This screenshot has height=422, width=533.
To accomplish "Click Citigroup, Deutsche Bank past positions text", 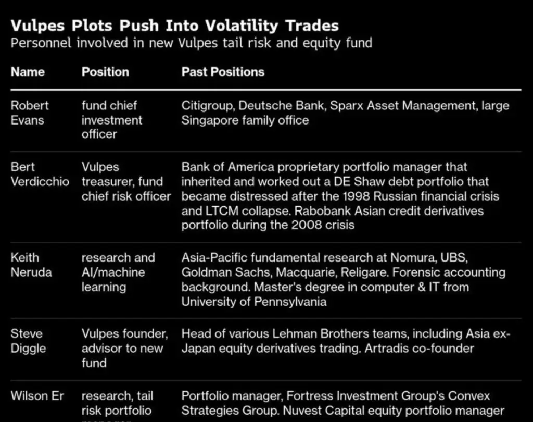I will (x=346, y=113).
